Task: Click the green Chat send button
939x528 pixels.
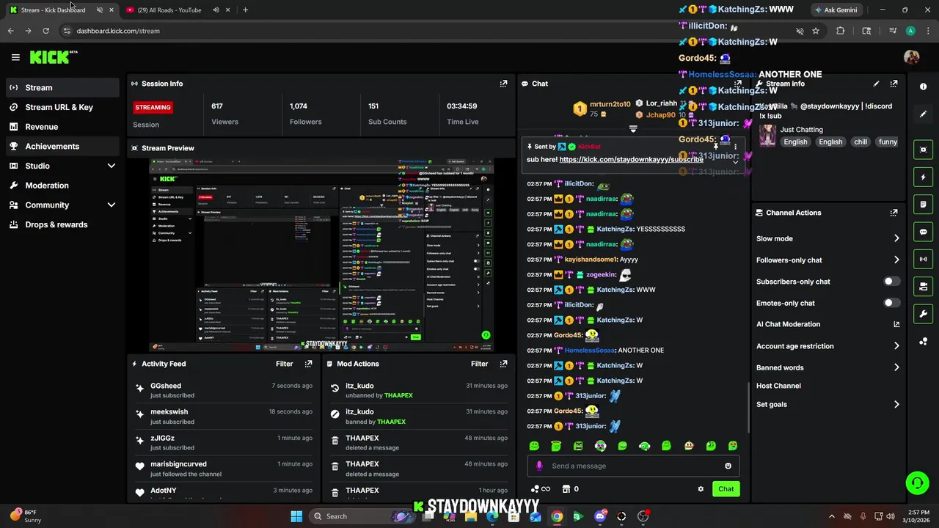Action: point(726,489)
